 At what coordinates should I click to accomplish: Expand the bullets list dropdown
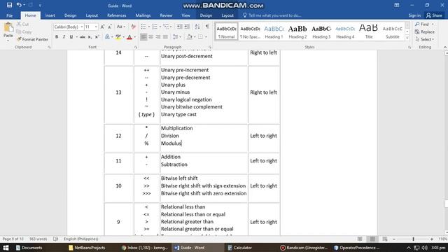(149, 27)
